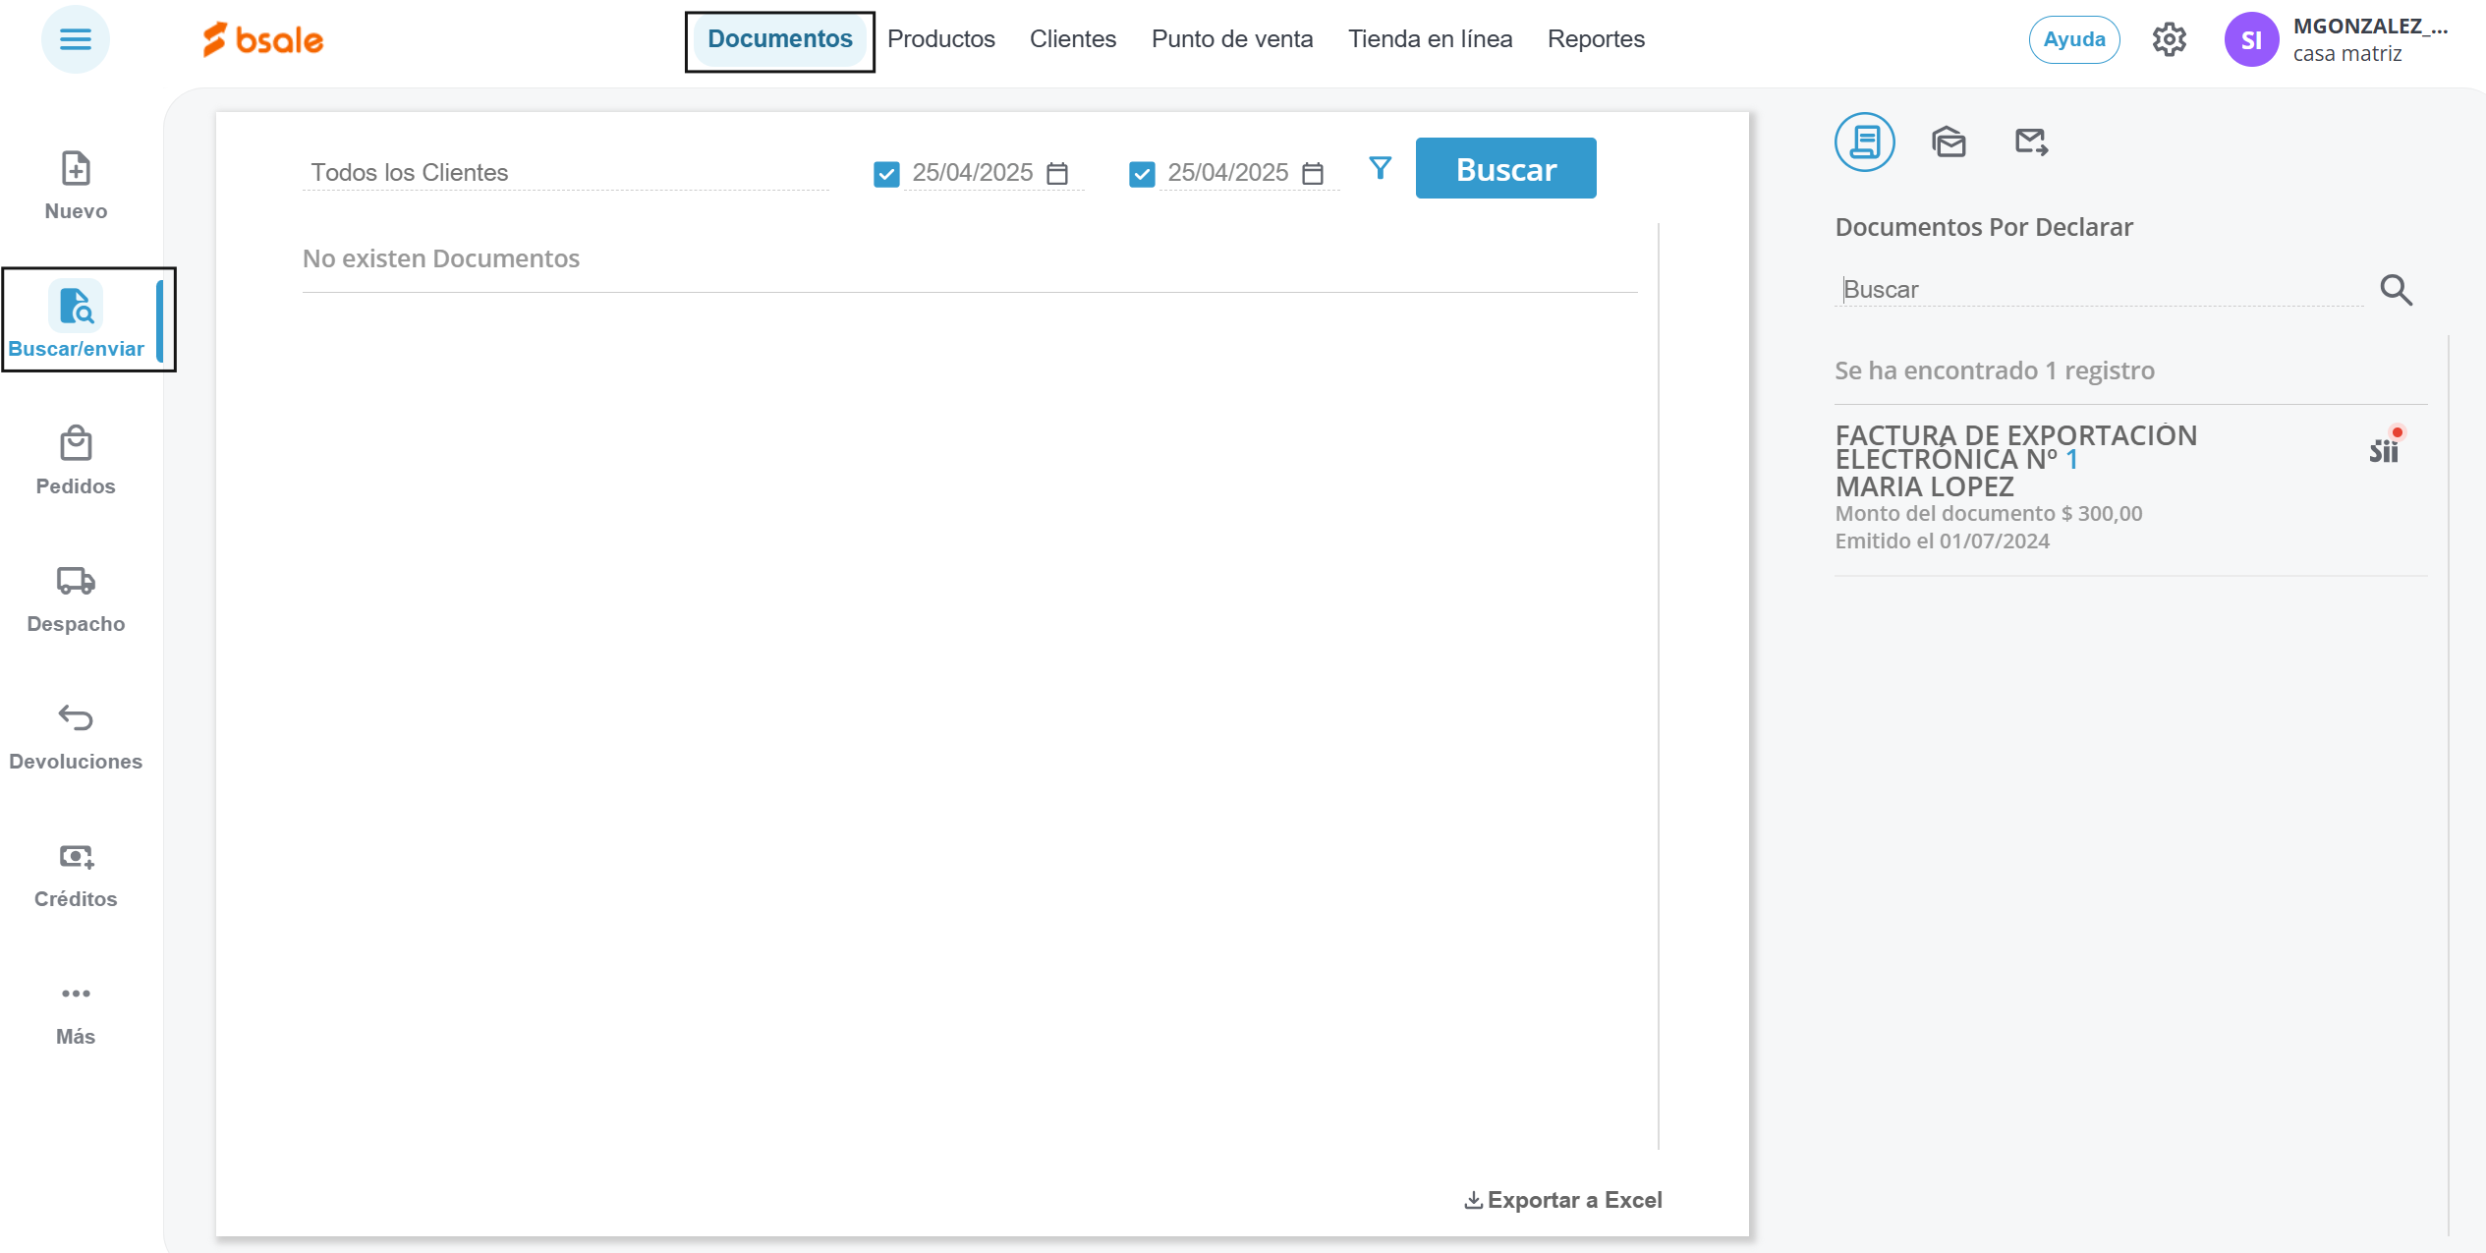Select the Créditos sidebar icon
This screenshot has width=2486, height=1253.
pos(76,857)
